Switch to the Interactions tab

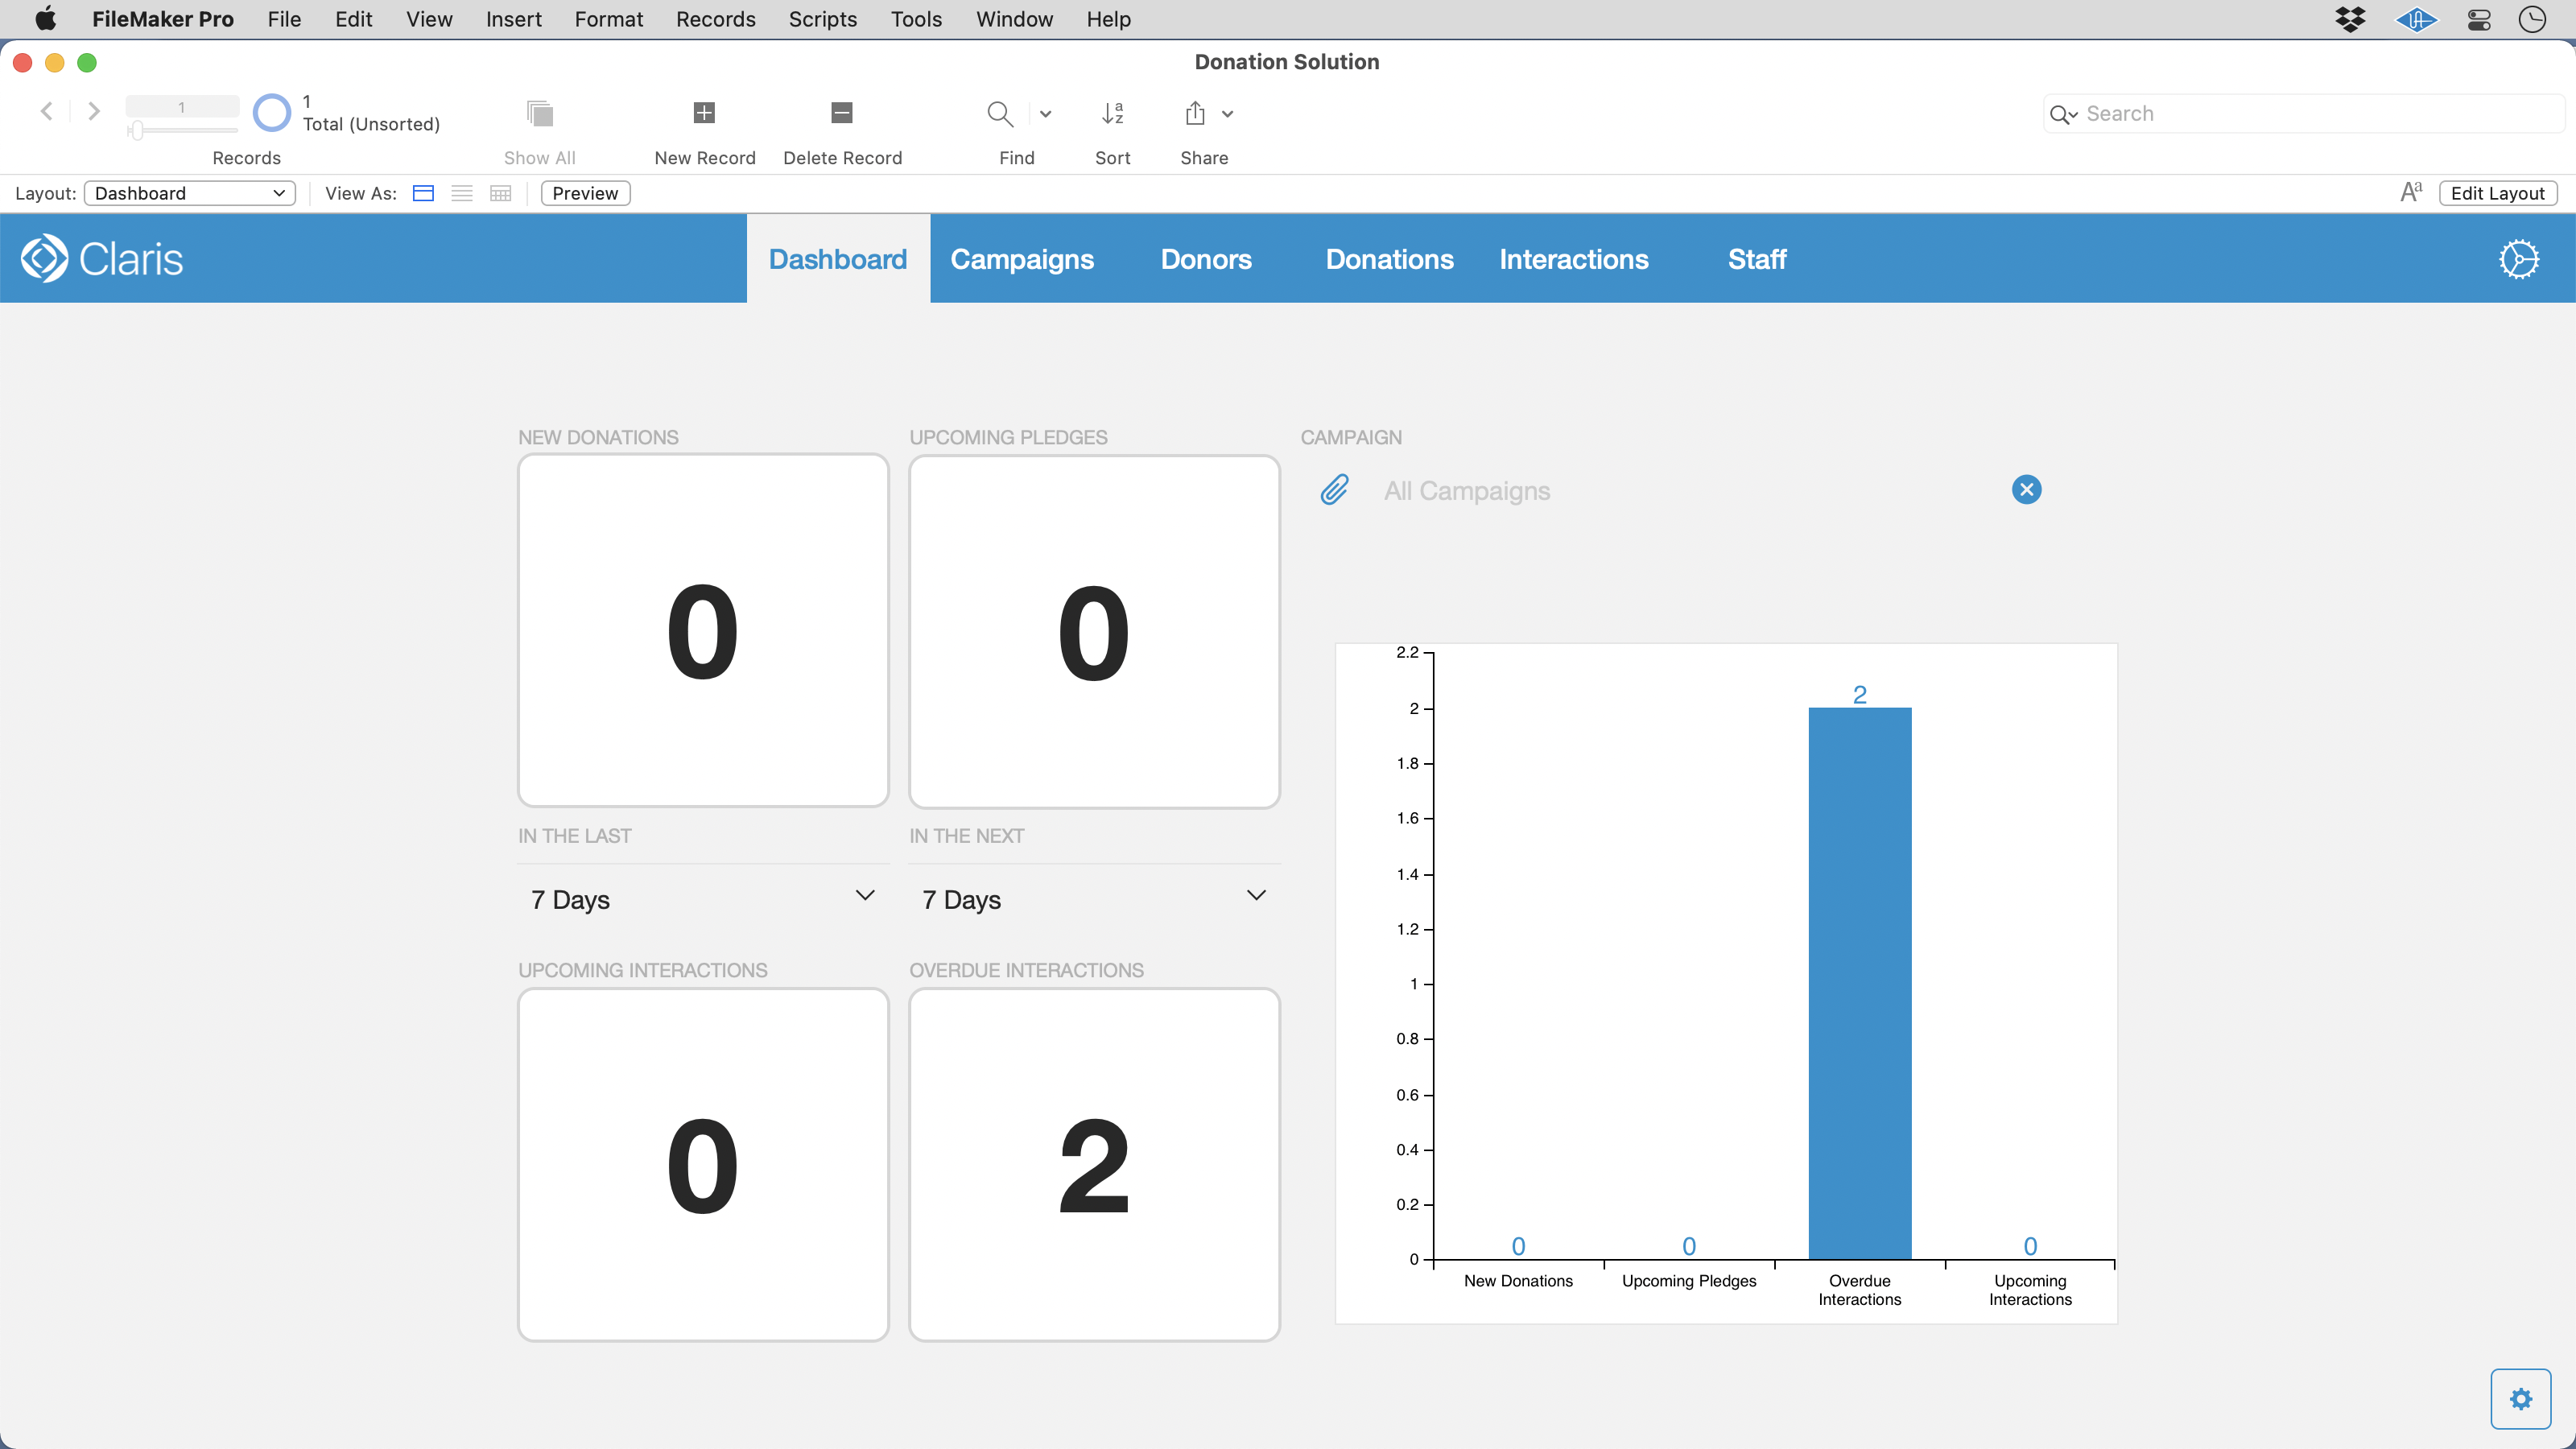click(x=1574, y=259)
